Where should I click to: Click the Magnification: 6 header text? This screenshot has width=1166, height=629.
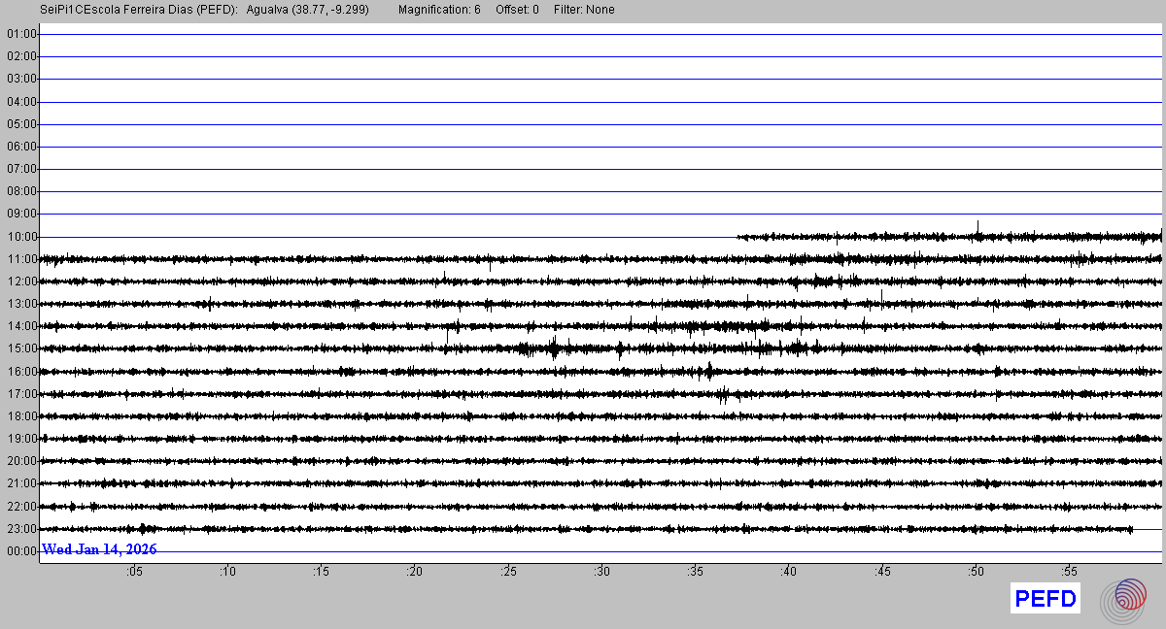click(439, 10)
